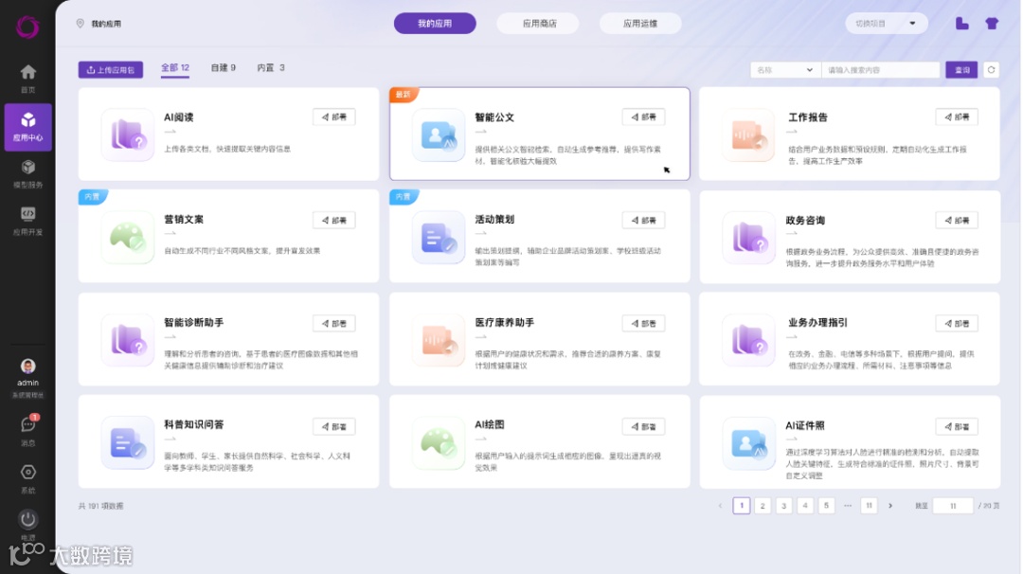Open 消息 messages icon with badge
Screen dimensions: 1023x574
click(x=28, y=424)
